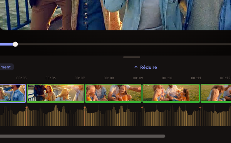Select the clip of smiling girl in orange shirt
This screenshot has width=231, height=143.
point(113,93)
